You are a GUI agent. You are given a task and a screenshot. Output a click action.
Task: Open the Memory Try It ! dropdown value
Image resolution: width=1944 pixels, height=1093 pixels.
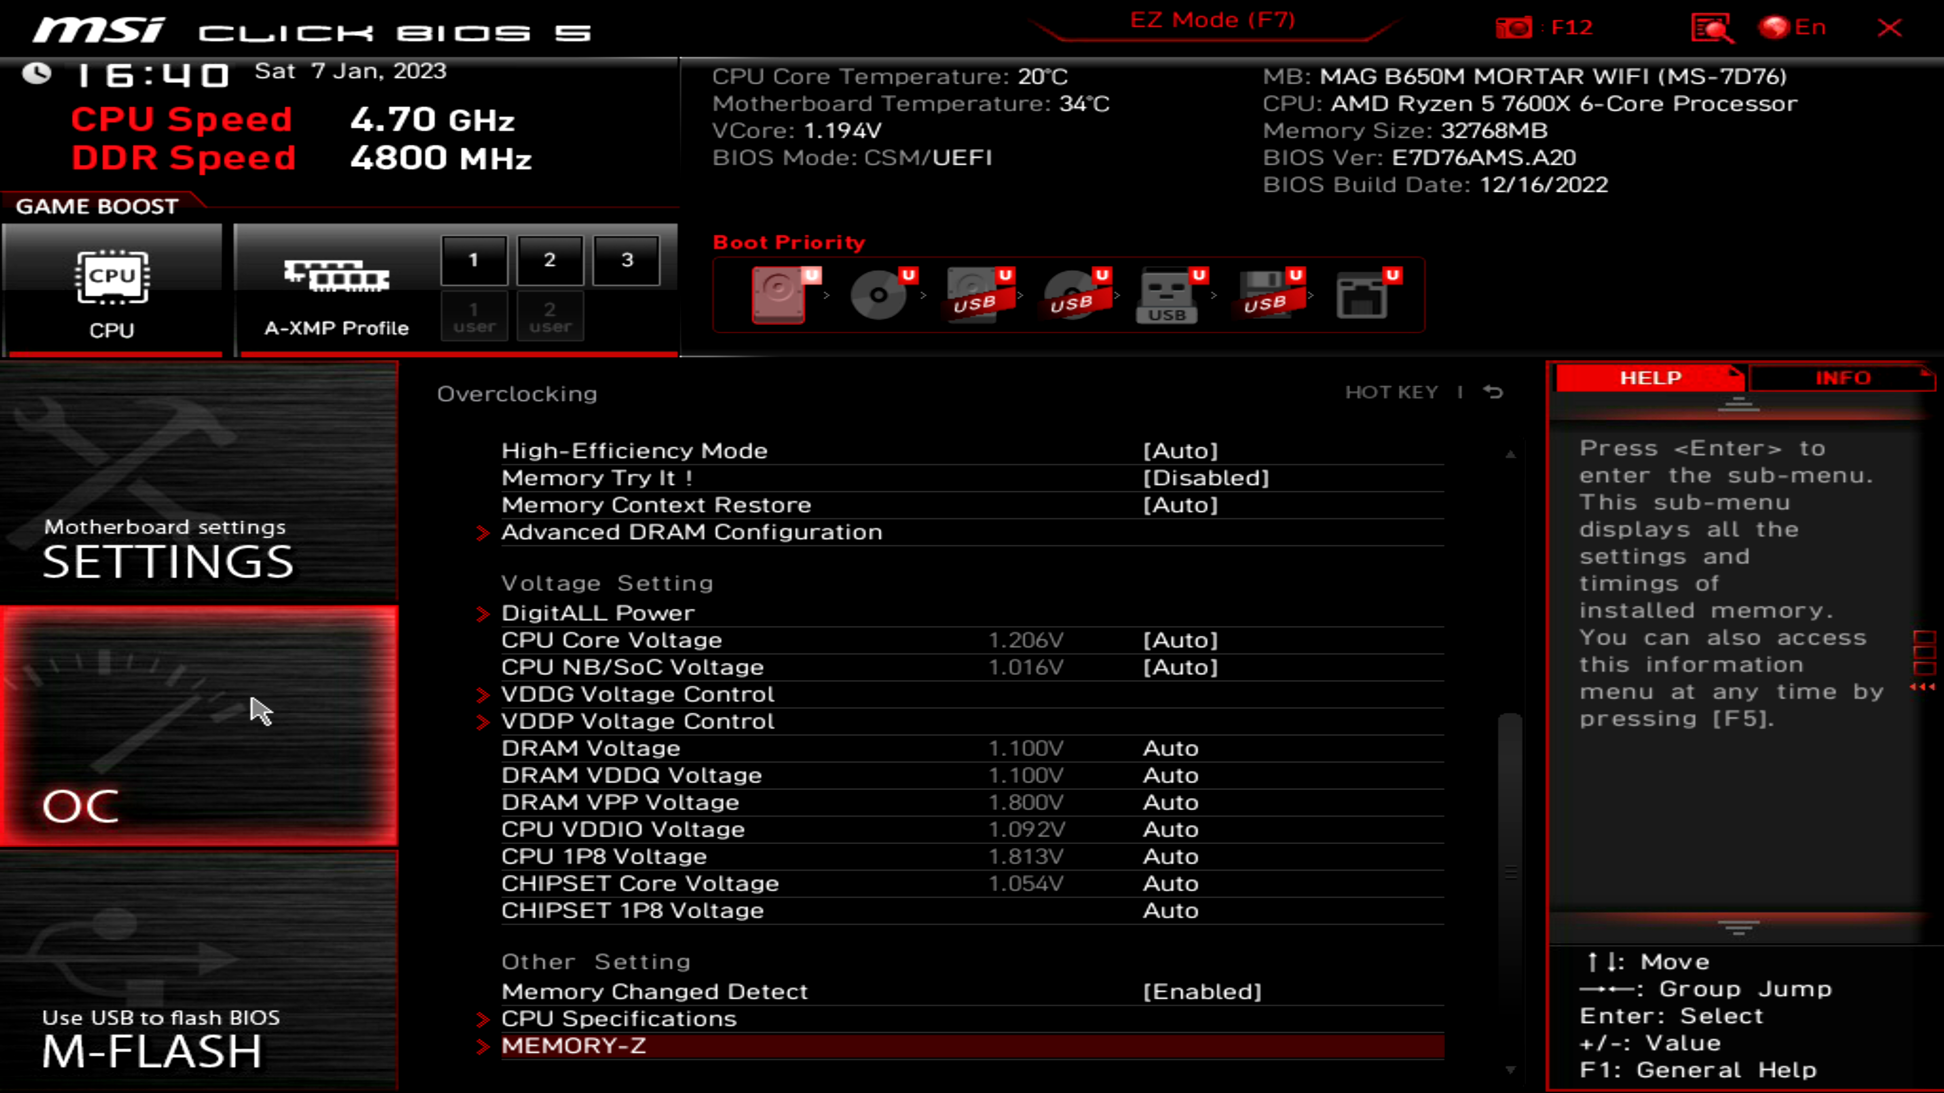(1205, 478)
